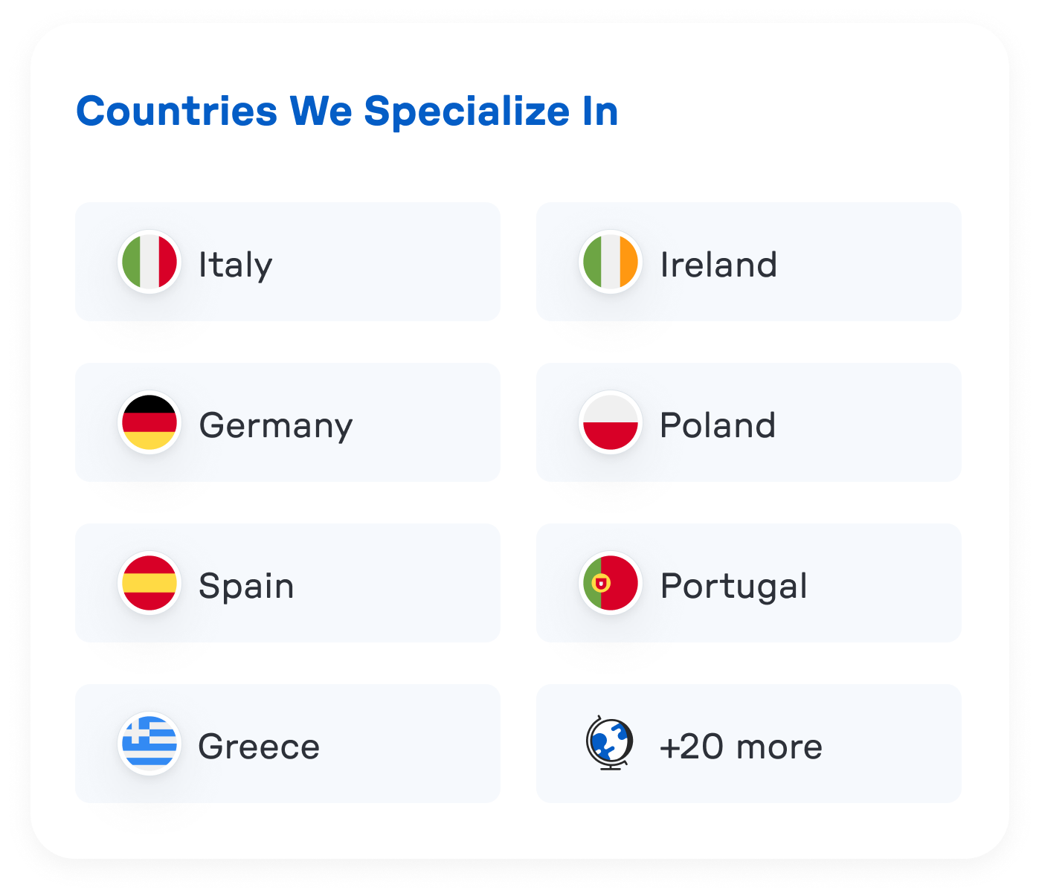Click the Portugal text label

(734, 586)
